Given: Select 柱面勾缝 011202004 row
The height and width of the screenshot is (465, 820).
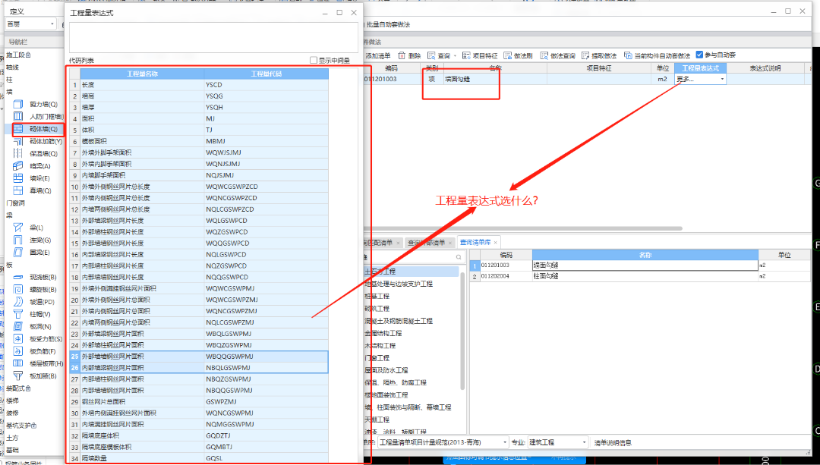Looking at the screenshot, I should [x=640, y=276].
